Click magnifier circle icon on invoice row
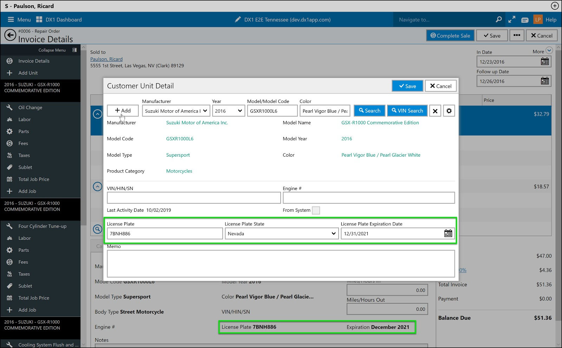The image size is (562, 348). click(97, 229)
